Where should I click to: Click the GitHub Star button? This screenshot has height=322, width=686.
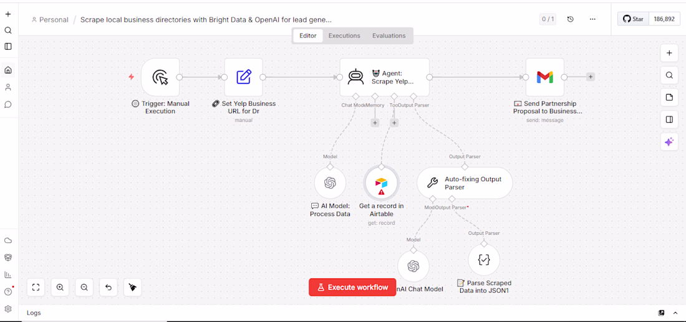coord(633,19)
